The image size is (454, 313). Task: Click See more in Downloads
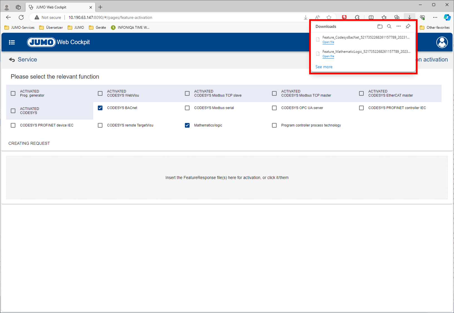pos(324,67)
